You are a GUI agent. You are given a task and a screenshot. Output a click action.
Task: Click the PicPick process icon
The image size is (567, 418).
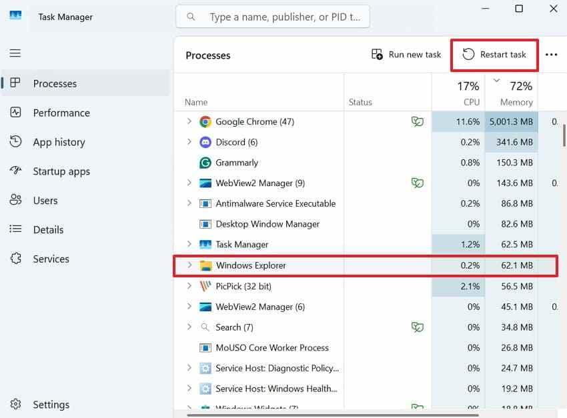click(205, 286)
